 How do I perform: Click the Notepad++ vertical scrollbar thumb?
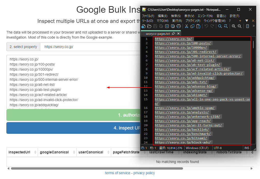click(x=253, y=44)
